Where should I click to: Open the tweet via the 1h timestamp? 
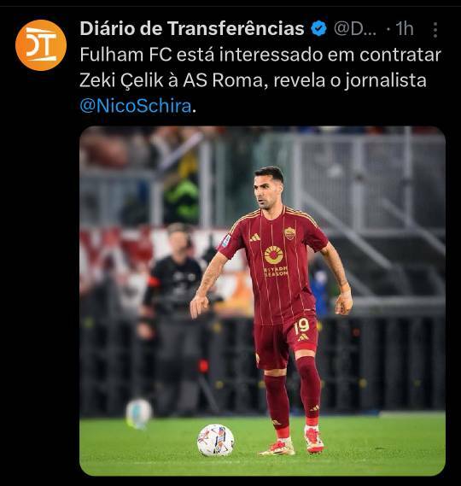tap(405, 29)
